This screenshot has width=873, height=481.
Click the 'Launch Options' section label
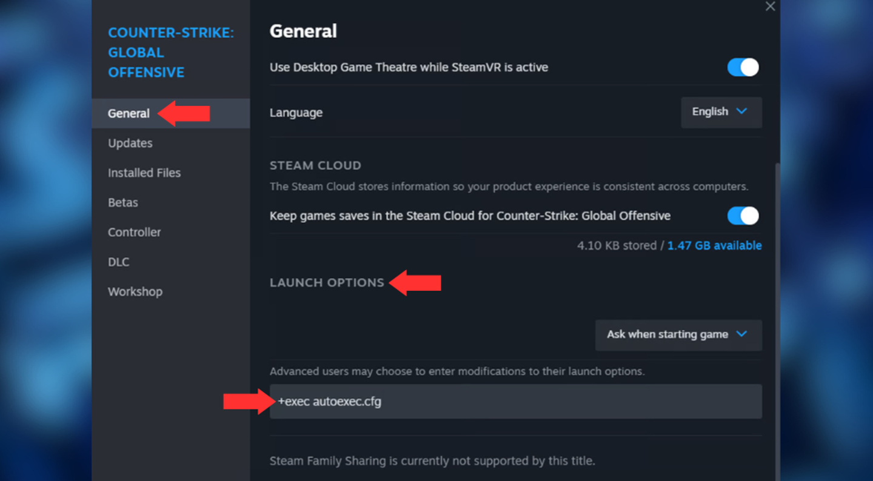(x=327, y=282)
